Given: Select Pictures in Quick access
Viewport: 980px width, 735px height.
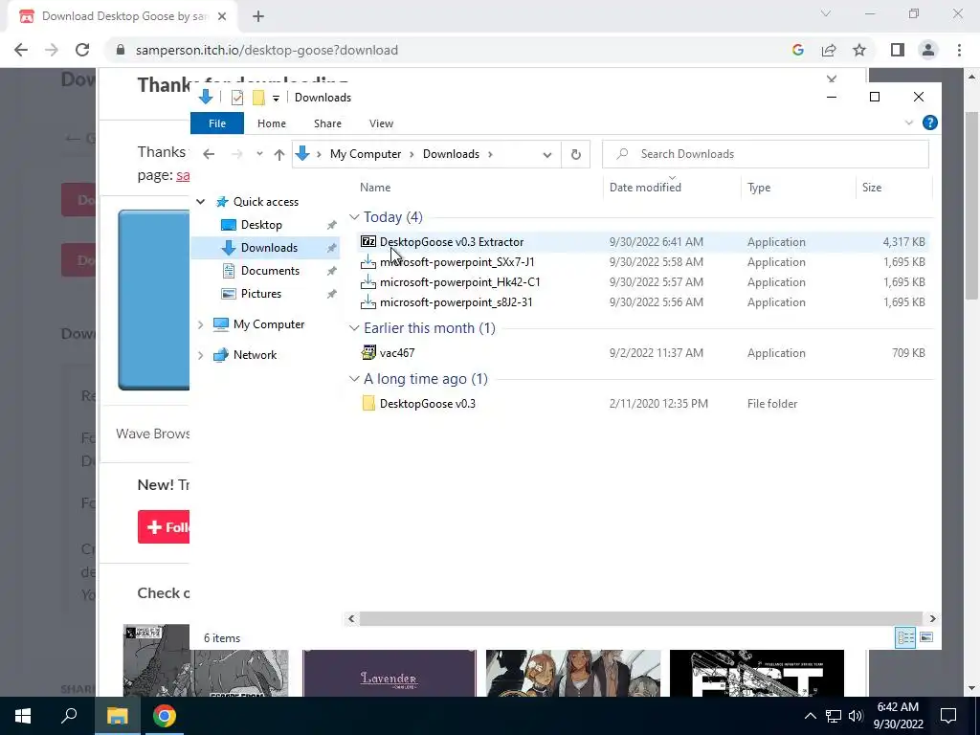Looking at the screenshot, I should [260, 294].
